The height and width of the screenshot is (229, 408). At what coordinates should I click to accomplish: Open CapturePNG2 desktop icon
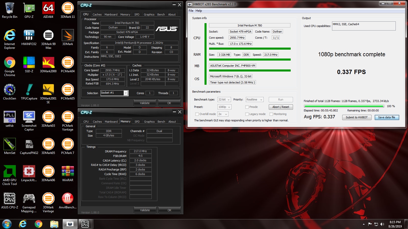(x=29, y=147)
